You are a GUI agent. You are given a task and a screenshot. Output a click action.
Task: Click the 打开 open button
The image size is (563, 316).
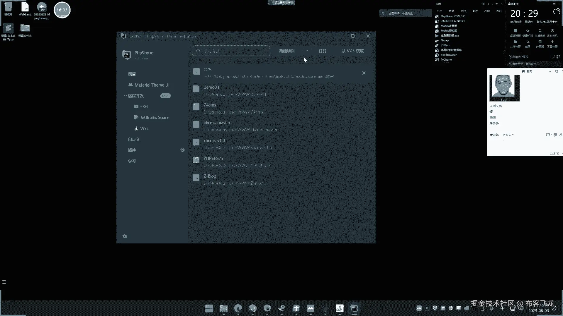tap(322, 51)
